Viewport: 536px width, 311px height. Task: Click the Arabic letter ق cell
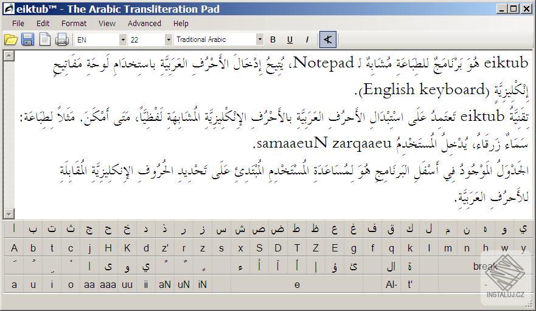391,229
